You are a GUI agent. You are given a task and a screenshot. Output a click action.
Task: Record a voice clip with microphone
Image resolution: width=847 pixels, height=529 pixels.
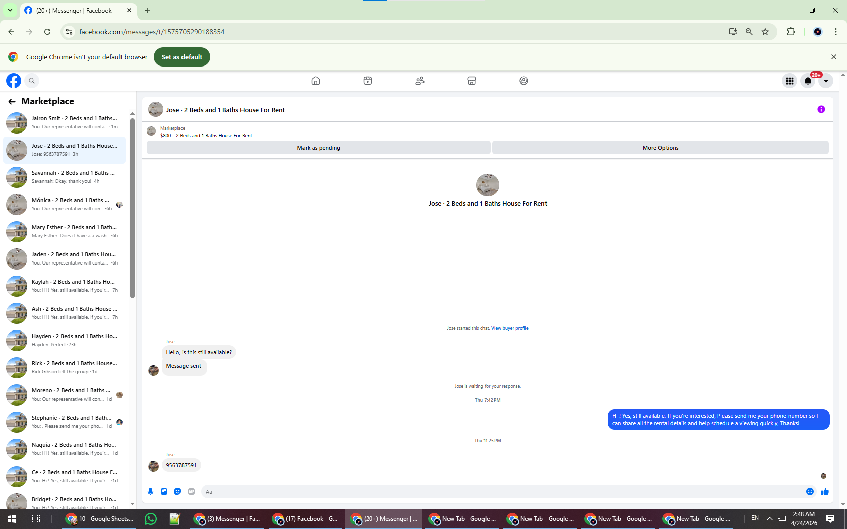click(x=150, y=492)
